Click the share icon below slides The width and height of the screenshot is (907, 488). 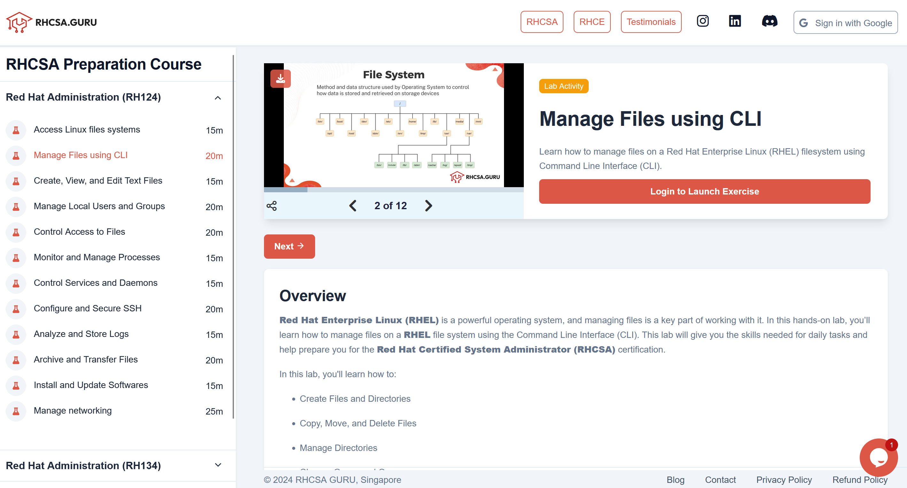coord(271,206)
